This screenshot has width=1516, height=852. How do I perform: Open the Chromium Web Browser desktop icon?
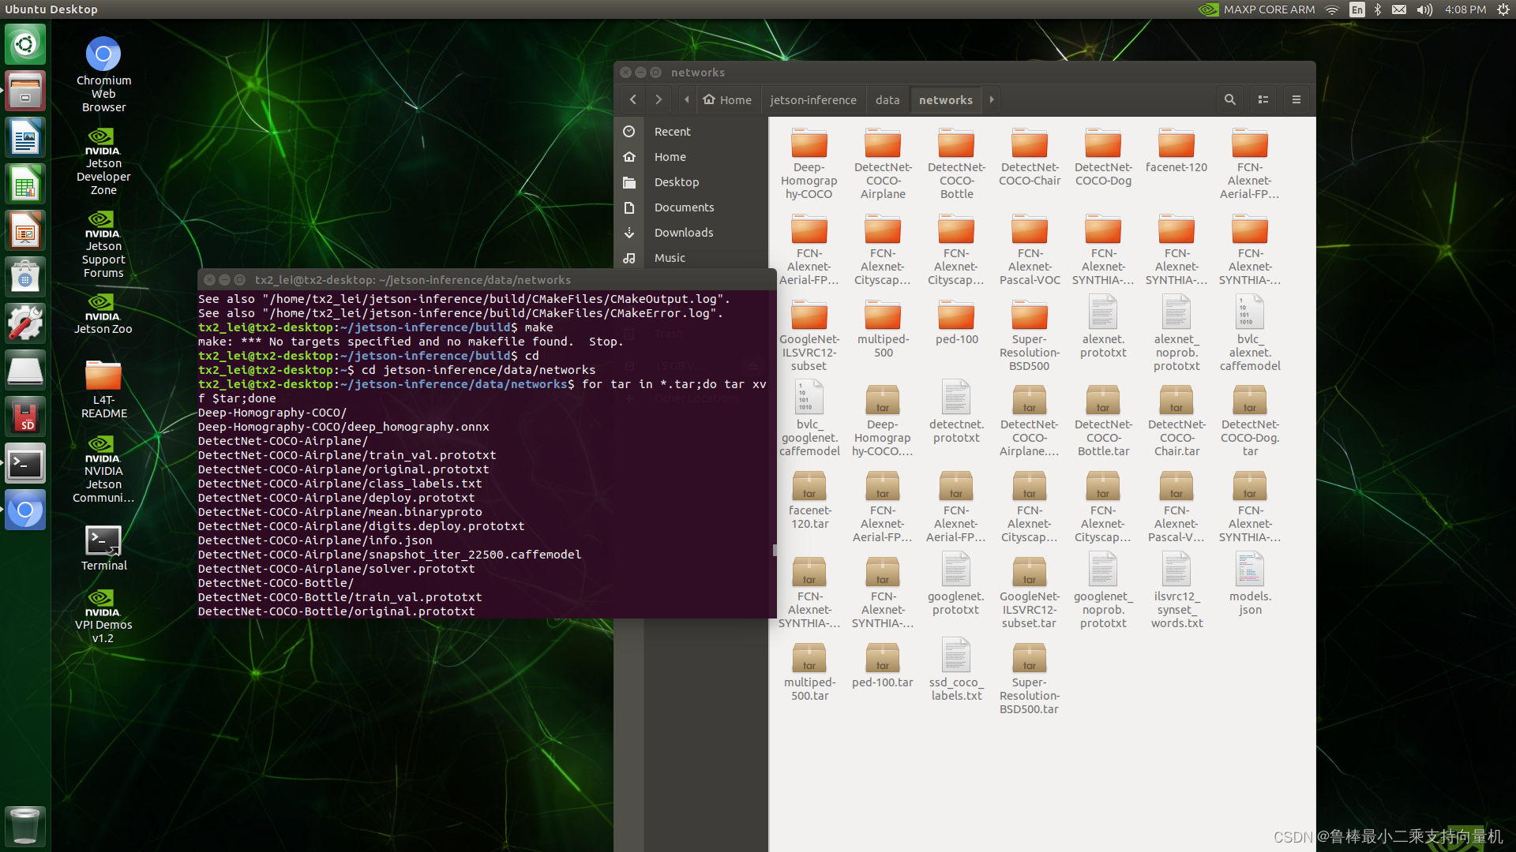point(103,74)
